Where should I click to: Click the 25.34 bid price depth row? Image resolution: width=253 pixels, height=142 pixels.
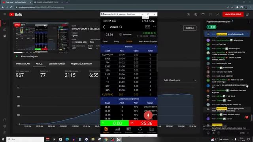click(x=128, y=59)
